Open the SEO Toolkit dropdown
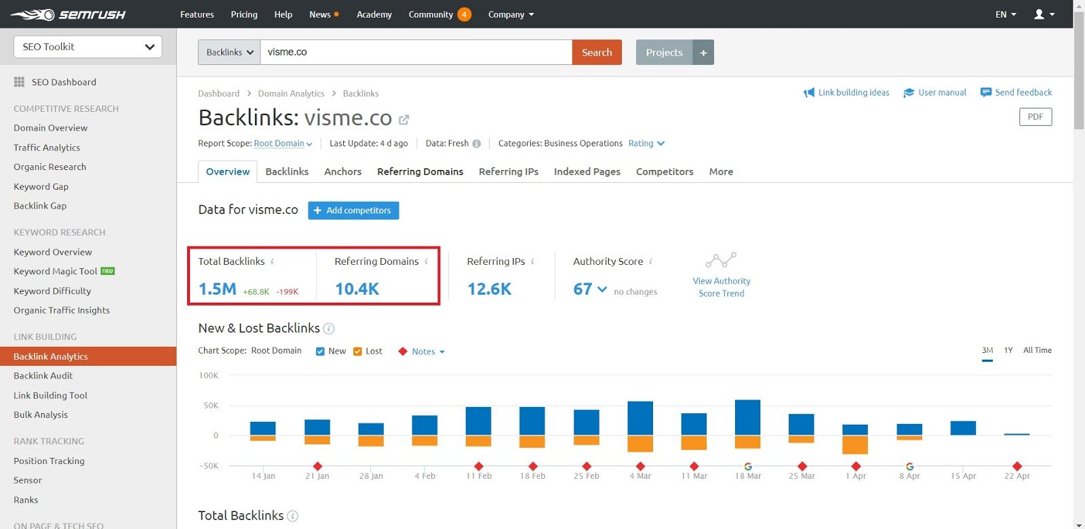Screen dimensions: 1085x529 click(x=88, y=47)
